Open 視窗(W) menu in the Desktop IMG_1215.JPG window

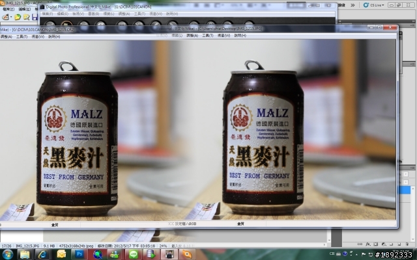click(223, 35)
